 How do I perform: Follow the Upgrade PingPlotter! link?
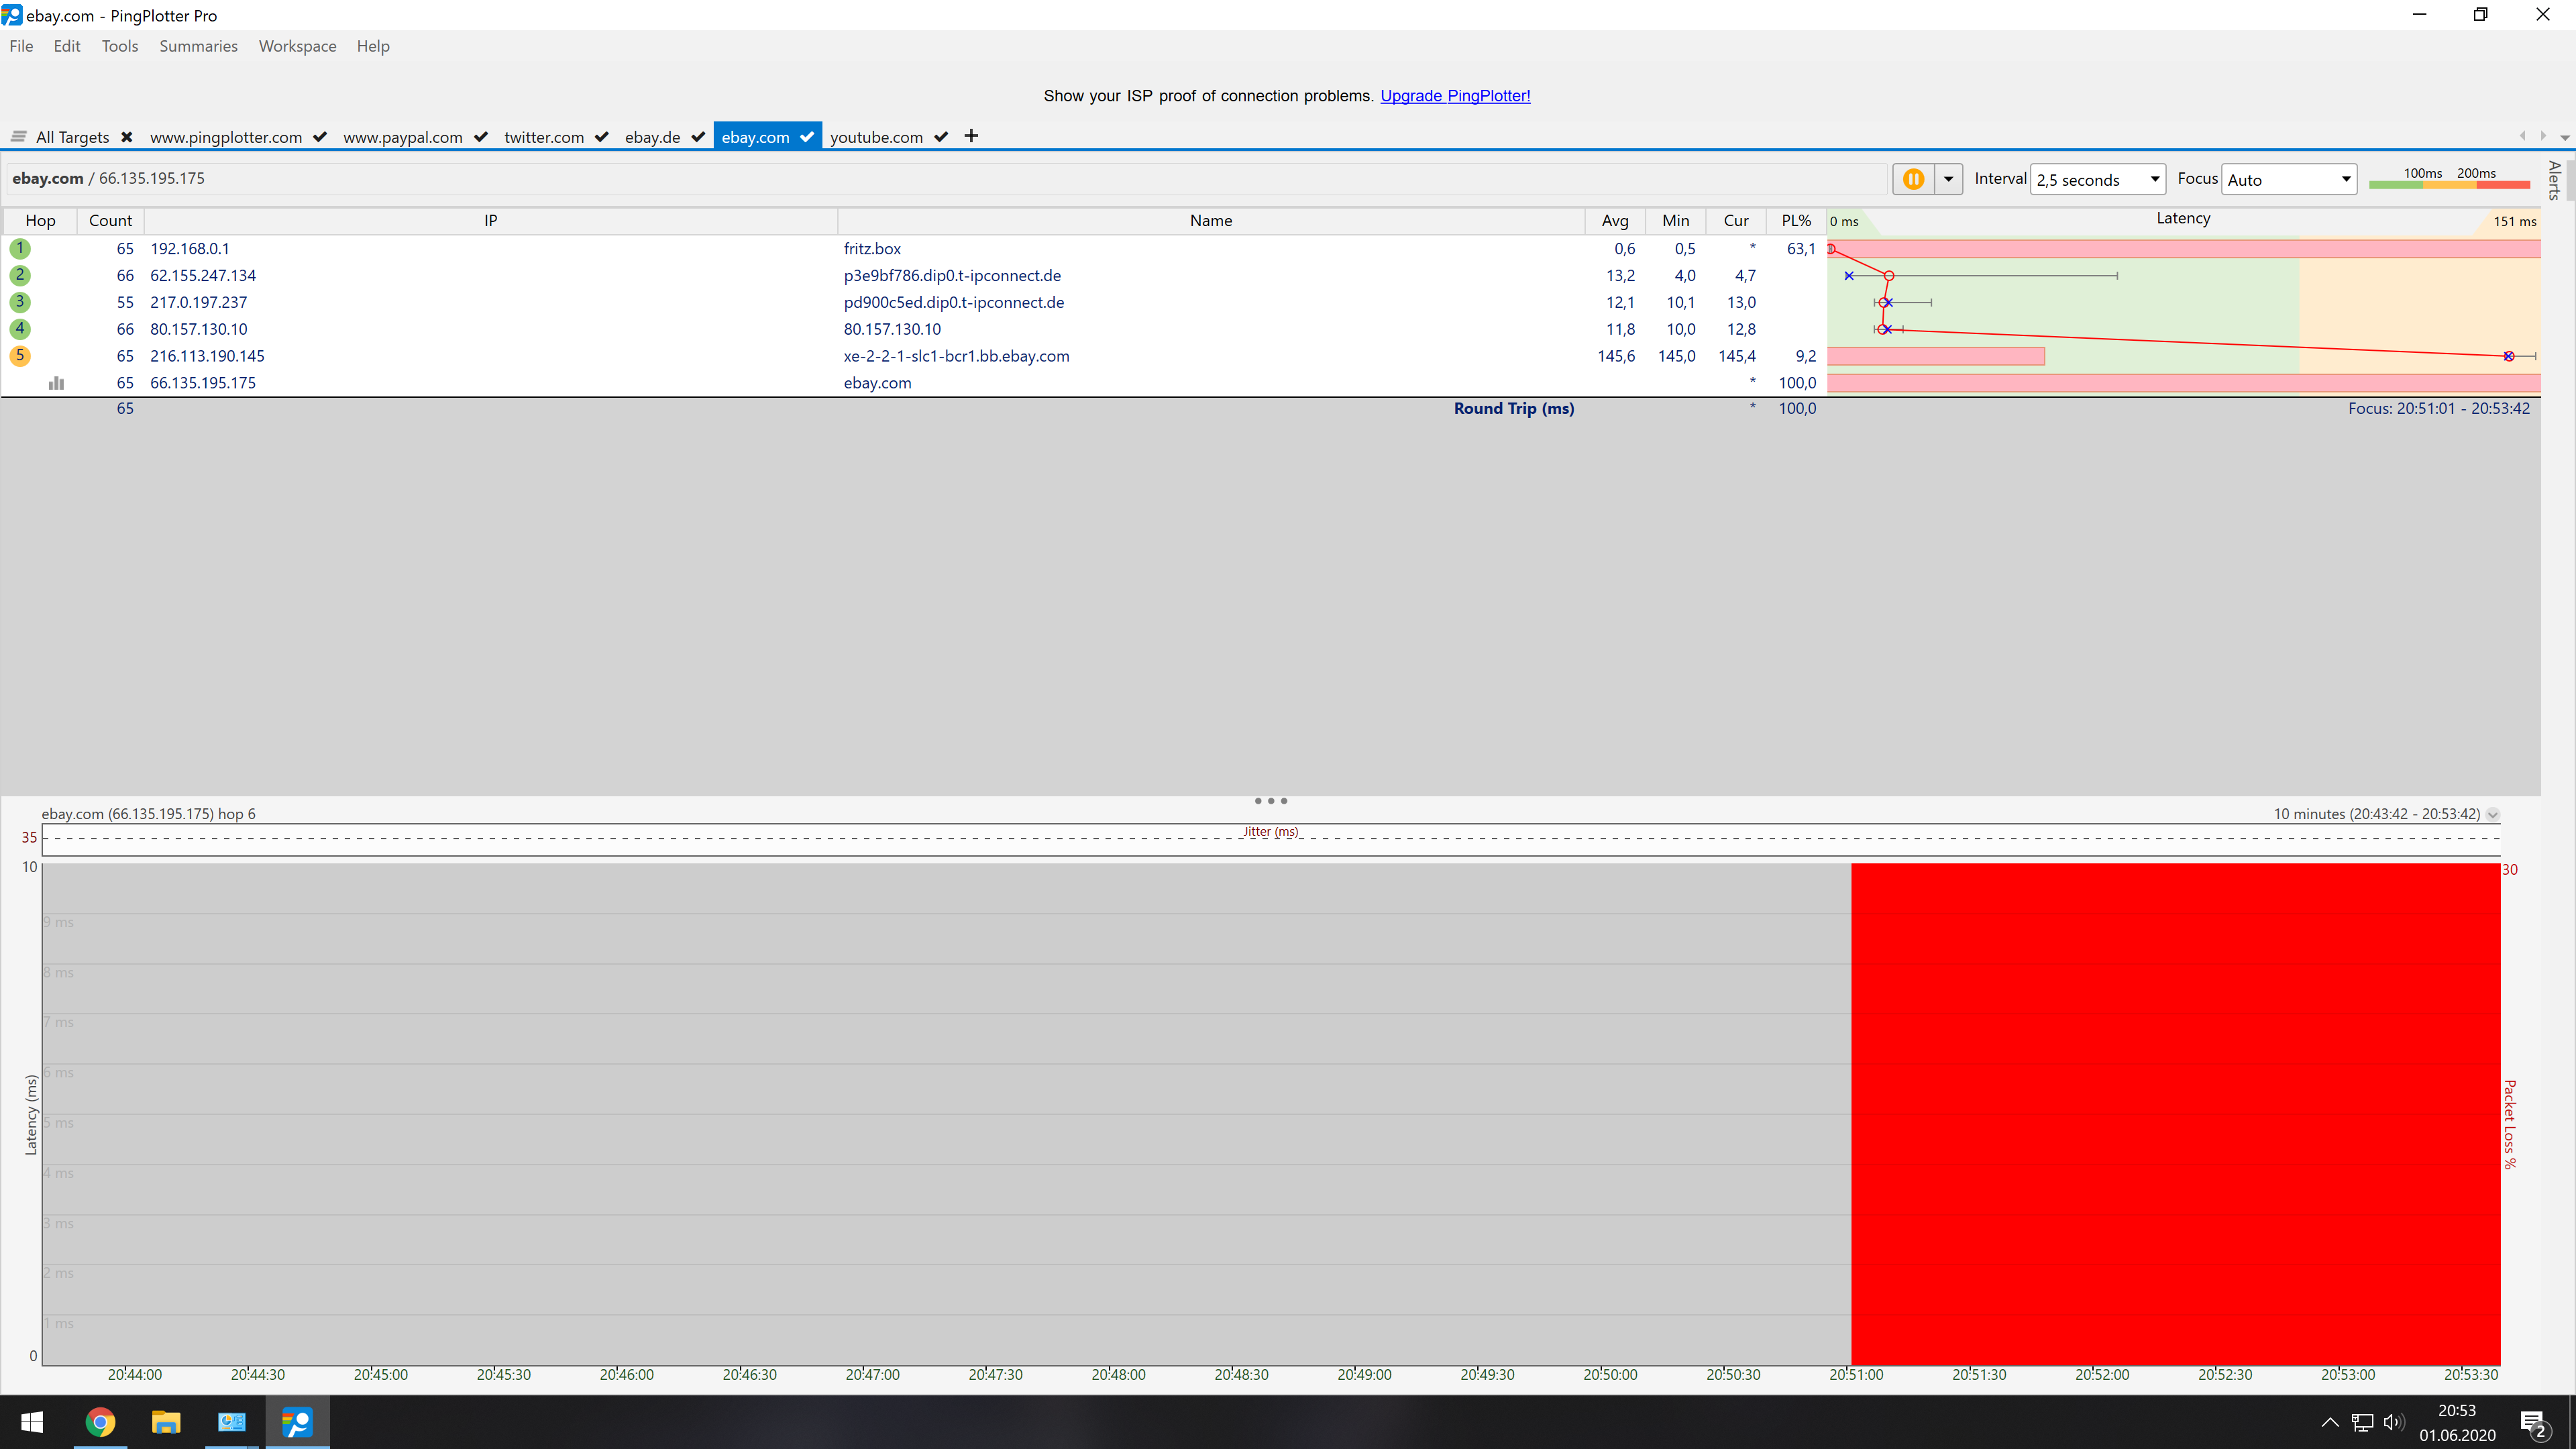point(1455,96)
